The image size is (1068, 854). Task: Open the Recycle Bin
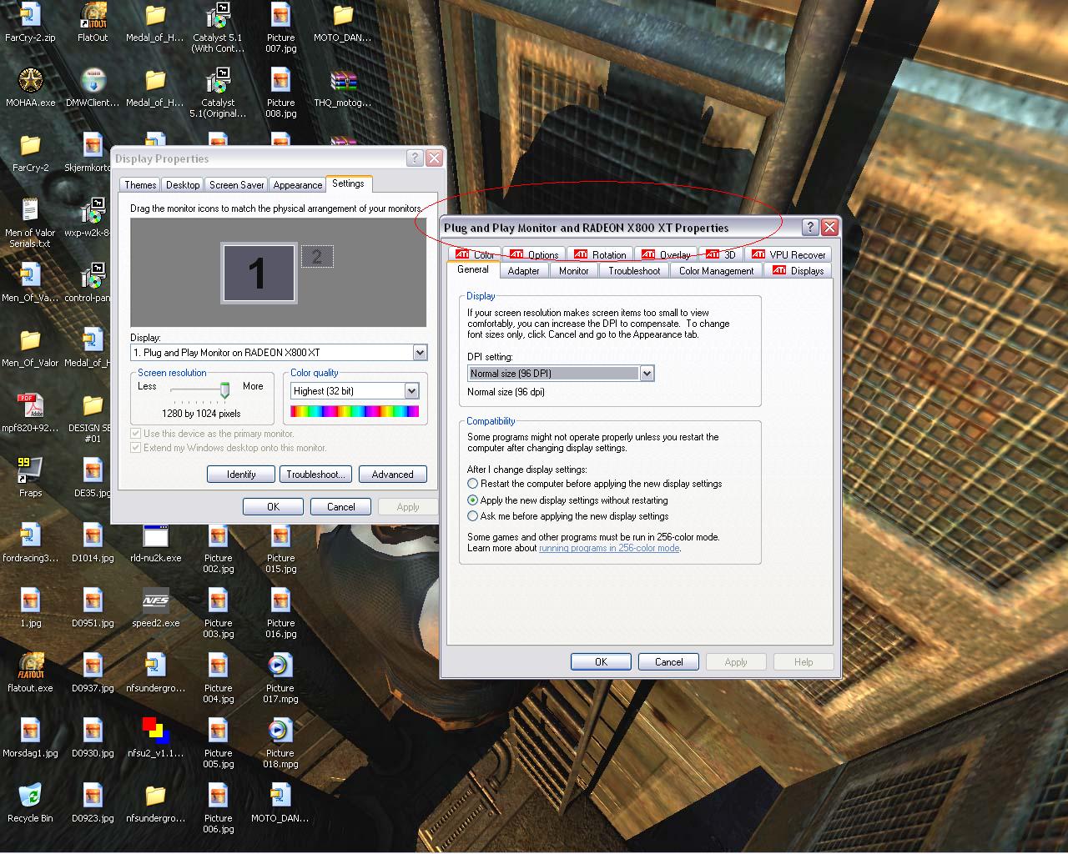30,803
